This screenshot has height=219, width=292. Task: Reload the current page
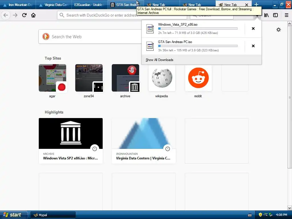pos(25,15)
